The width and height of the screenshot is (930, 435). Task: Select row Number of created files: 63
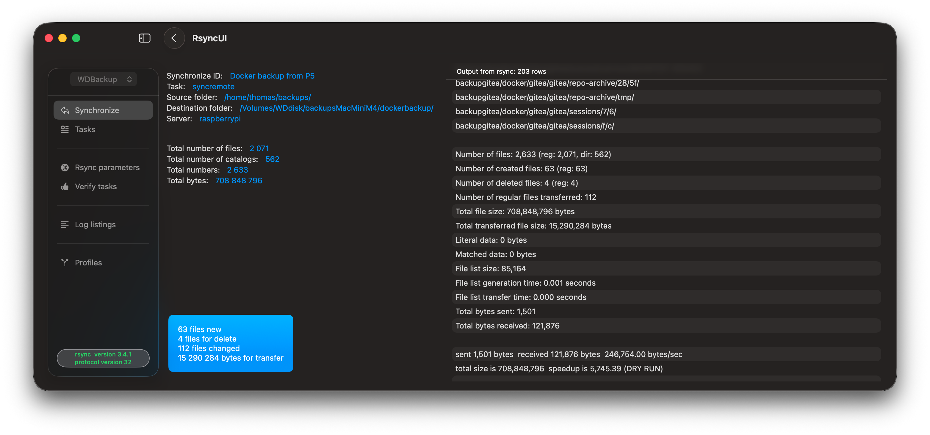click(666, 169)
